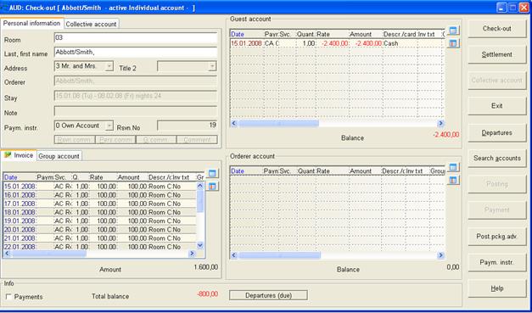Click upper grid icon beside Invoice table
Viewport: 532px width, 313px height.
212,173
